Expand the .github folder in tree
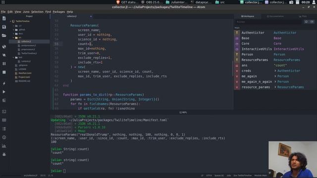 pyautogui.click(x=14, y=30)
